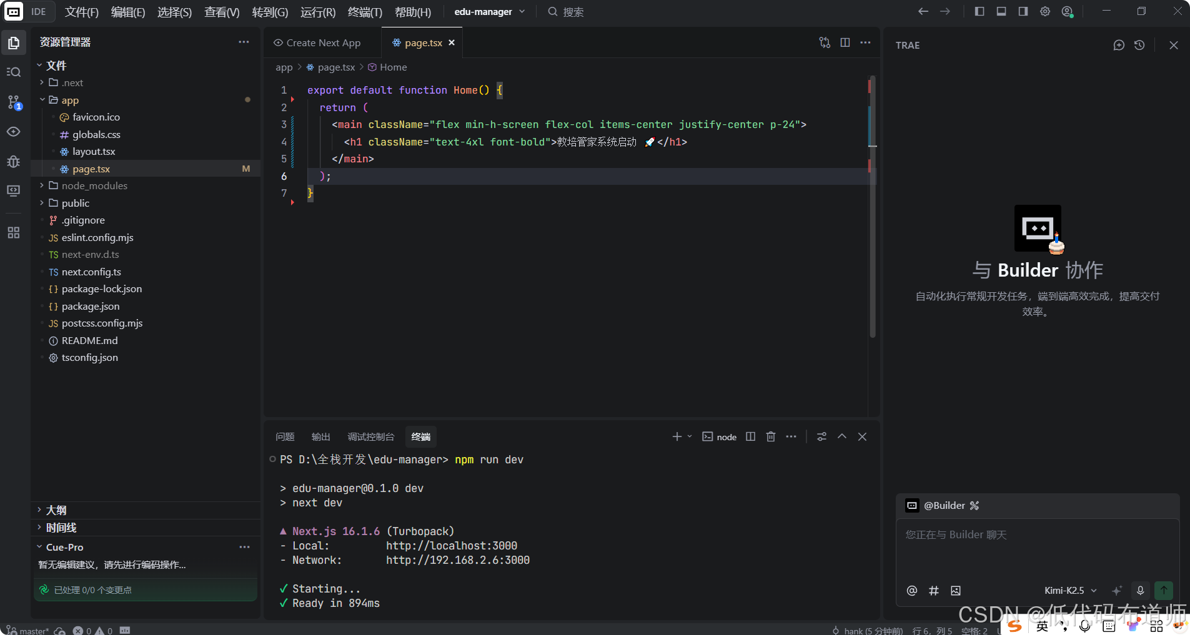
Task: Open the 运行(R) menu
Action: coord(318,12)
